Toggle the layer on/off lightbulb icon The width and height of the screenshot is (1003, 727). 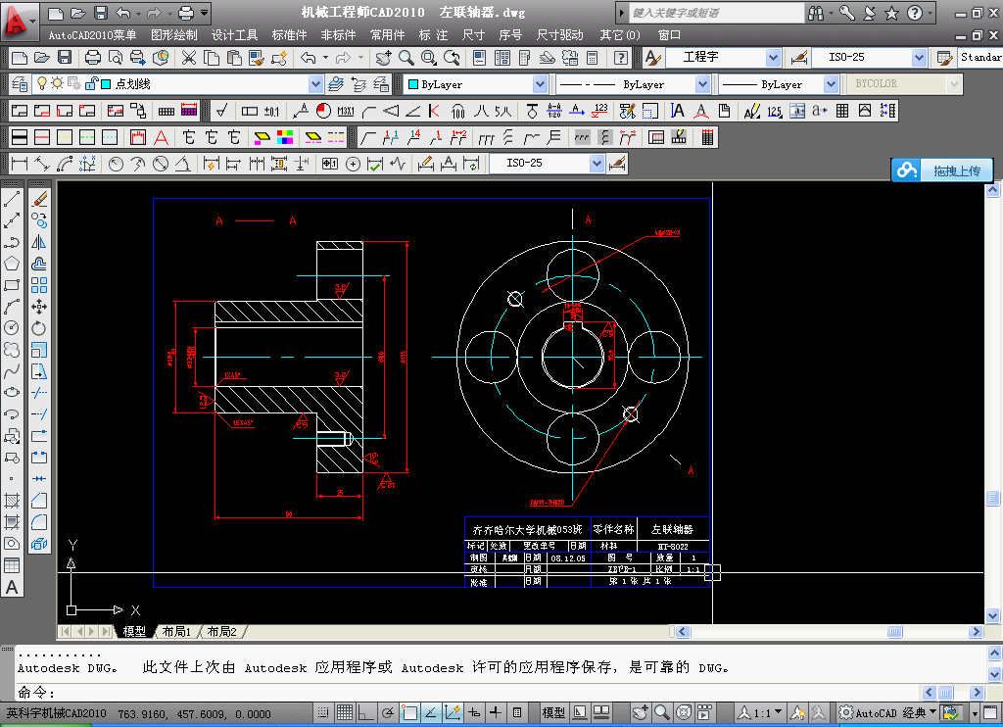click(41, 84)
